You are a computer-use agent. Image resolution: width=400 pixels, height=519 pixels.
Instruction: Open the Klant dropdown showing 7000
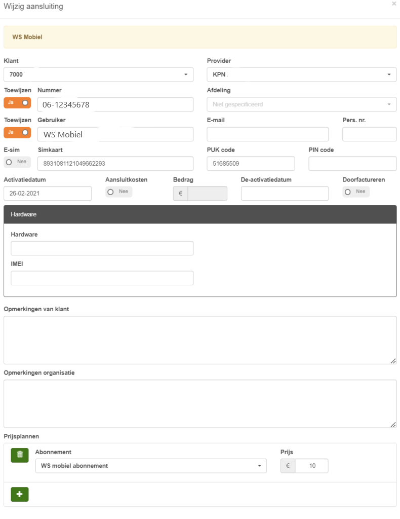(99, 75)
